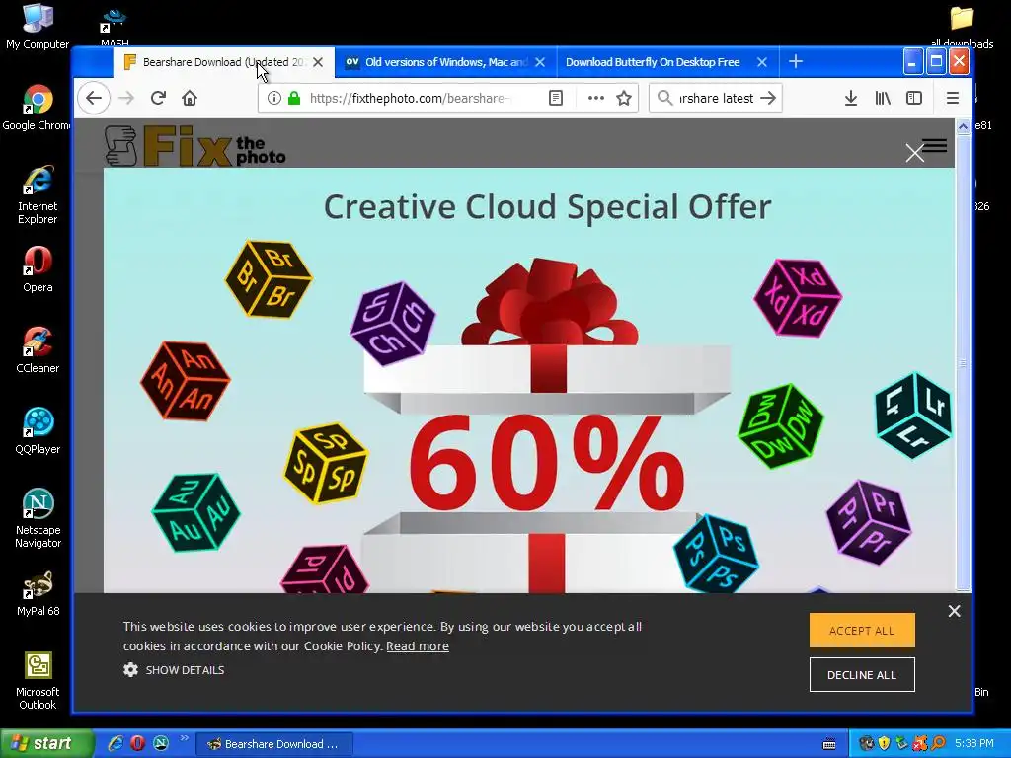Click the Photoshop Ps cube icon
The width and height of the screenshot is (1011, 758).
[x=717, y=555]
